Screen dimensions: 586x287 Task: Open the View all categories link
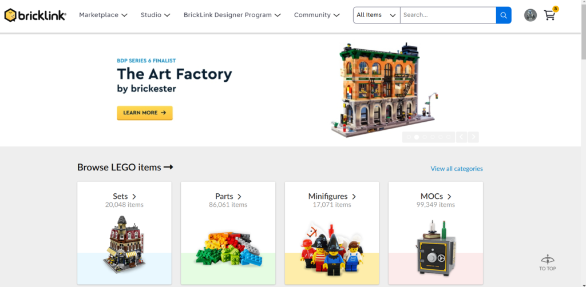[x=456, y=169]
